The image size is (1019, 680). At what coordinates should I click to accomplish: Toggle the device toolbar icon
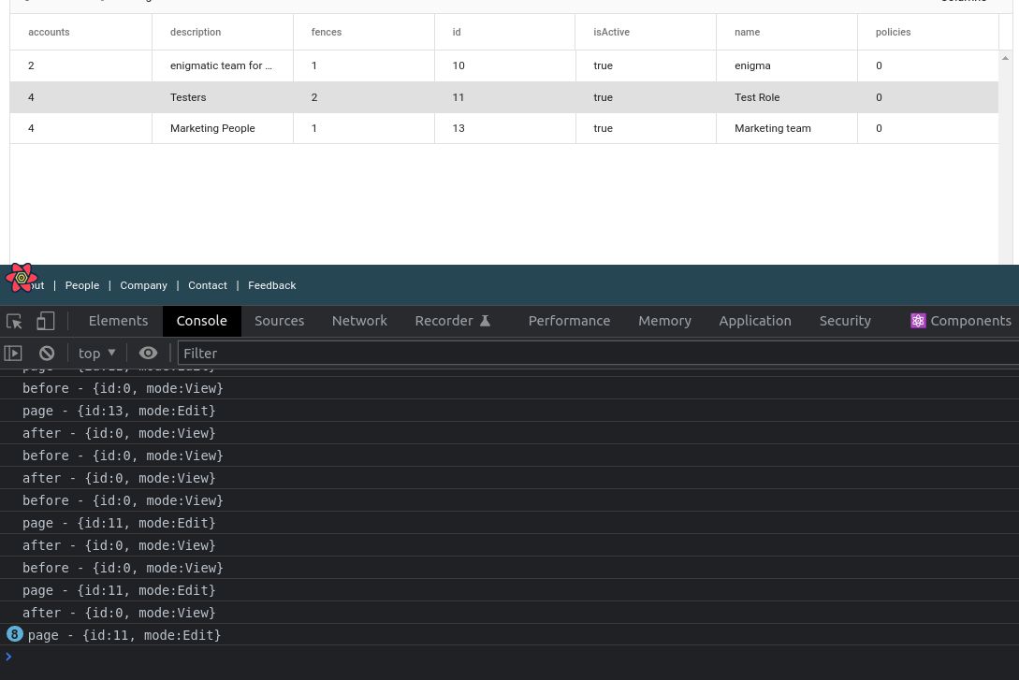[45, 321]
